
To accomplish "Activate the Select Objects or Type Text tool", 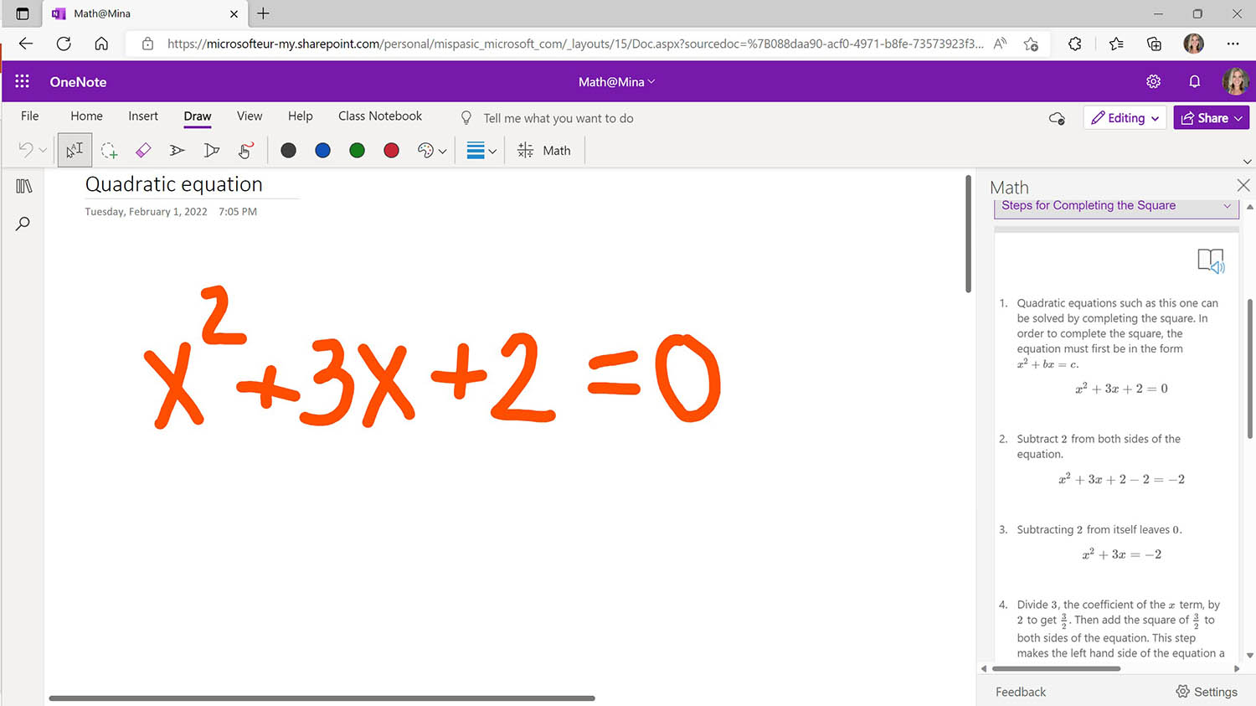I will coord(74,150).
